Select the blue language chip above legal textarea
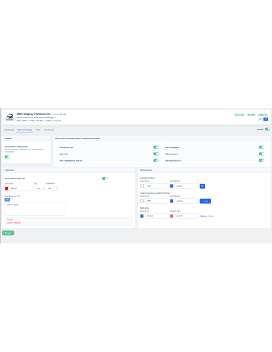This screenshot has width=272, height=352. pyautogui.click(x=7, y=200)
